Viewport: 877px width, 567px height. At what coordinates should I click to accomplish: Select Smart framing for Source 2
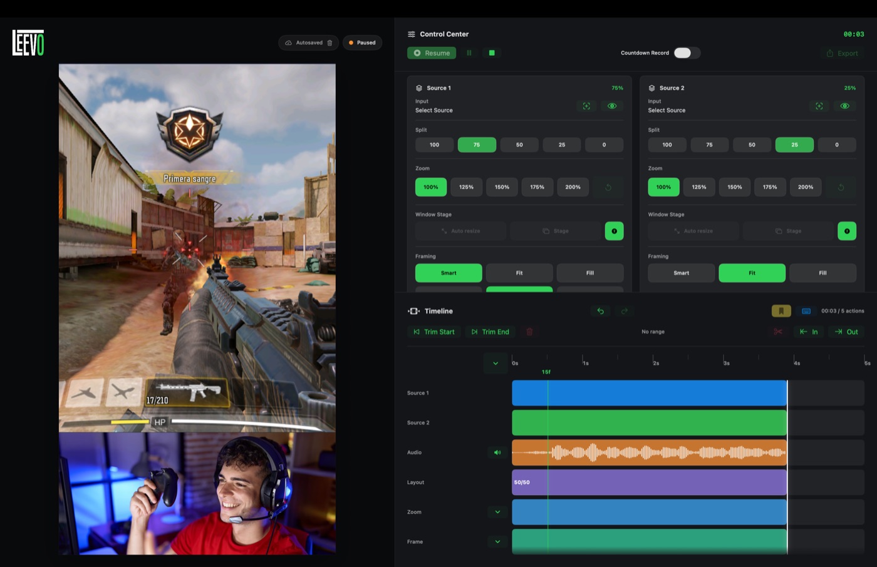click(x=682, y=273)
